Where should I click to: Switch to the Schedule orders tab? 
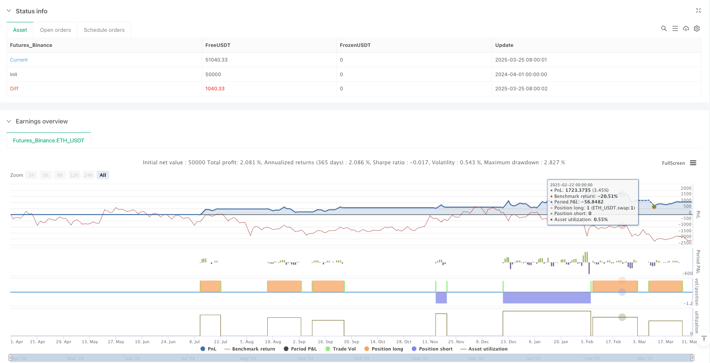(104, 30)
